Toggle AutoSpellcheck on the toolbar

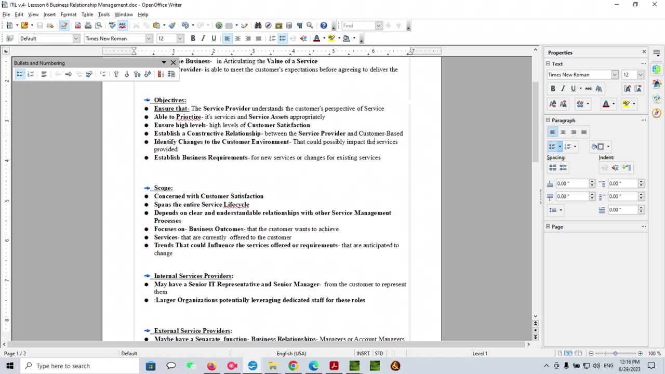point(123,25)
